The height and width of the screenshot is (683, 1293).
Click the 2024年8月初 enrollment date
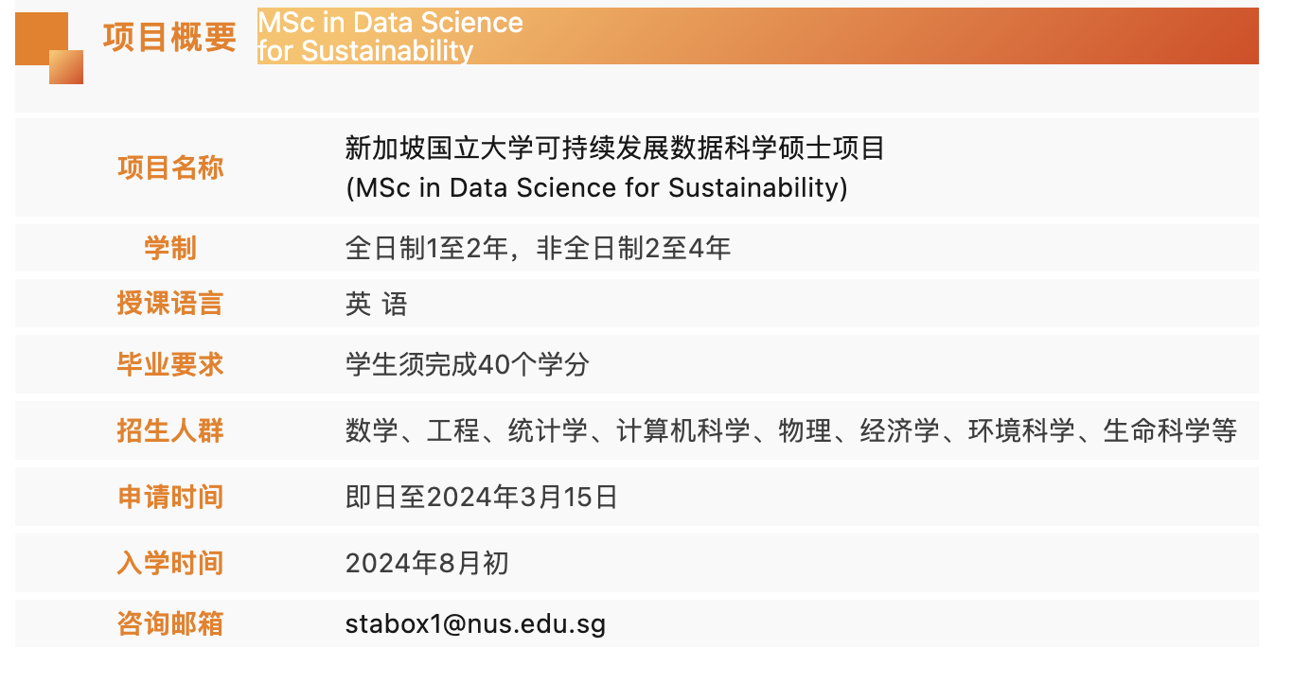point(427,564)
